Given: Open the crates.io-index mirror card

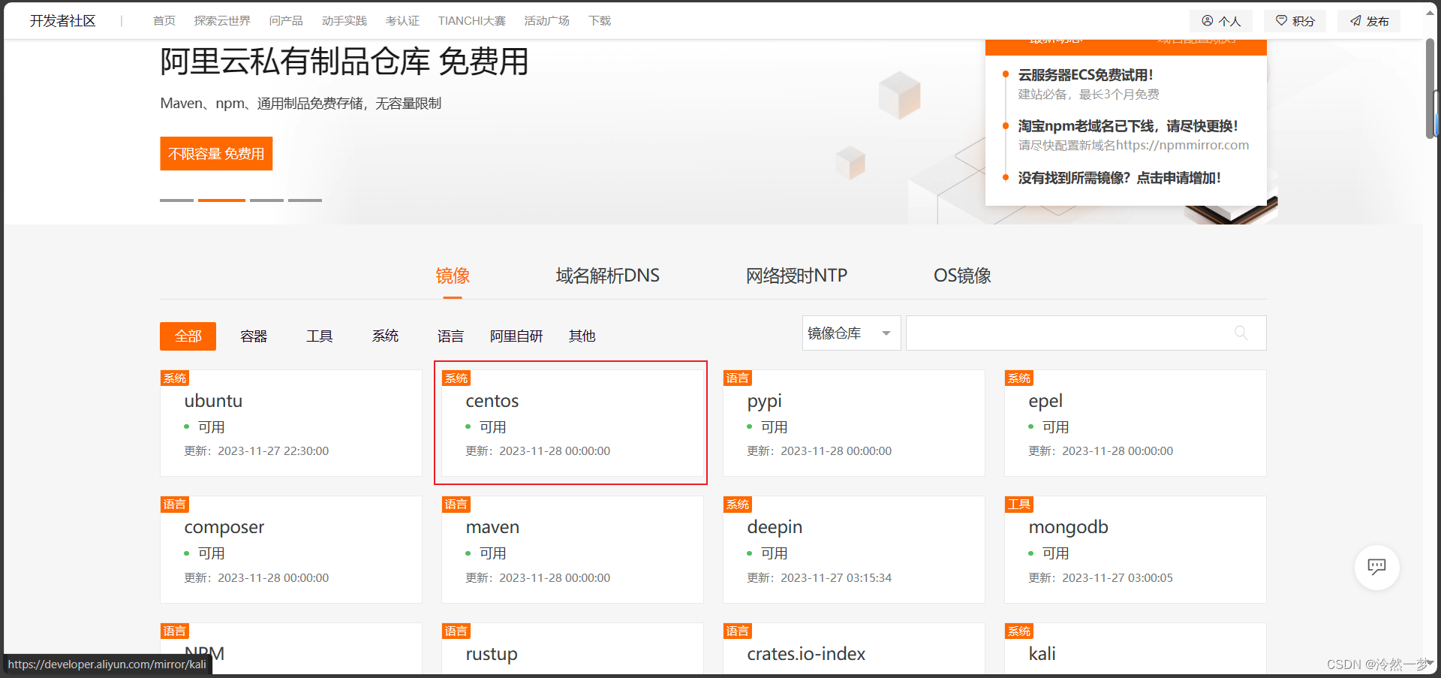Looking at the screenshot, I should 854,649.
